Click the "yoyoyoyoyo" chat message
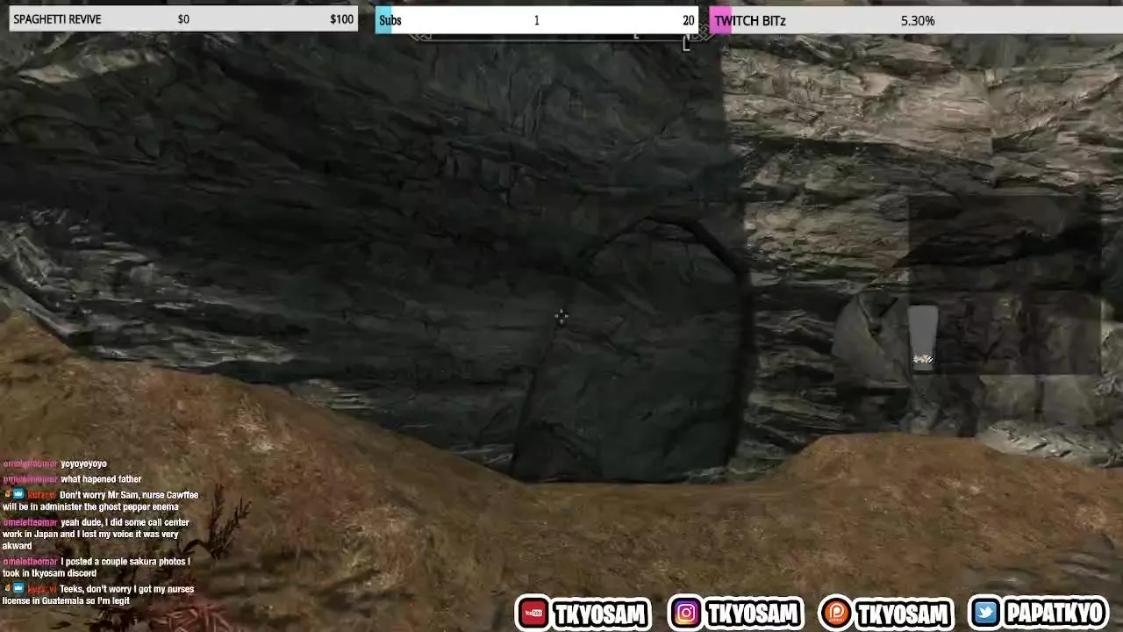This screenshot has height=632, width=1123. [x=83, y=463]
